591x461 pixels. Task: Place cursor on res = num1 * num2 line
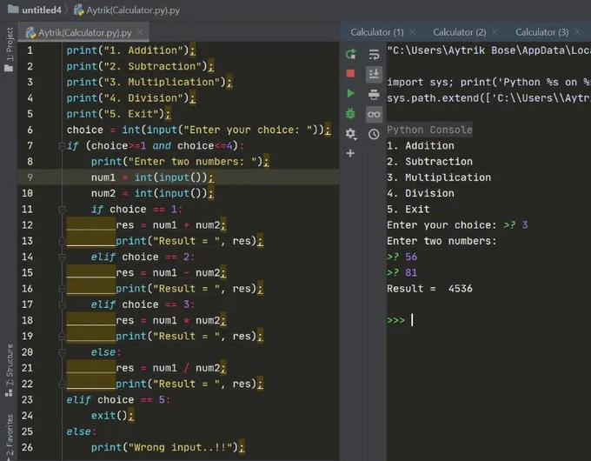pos(170,320)
